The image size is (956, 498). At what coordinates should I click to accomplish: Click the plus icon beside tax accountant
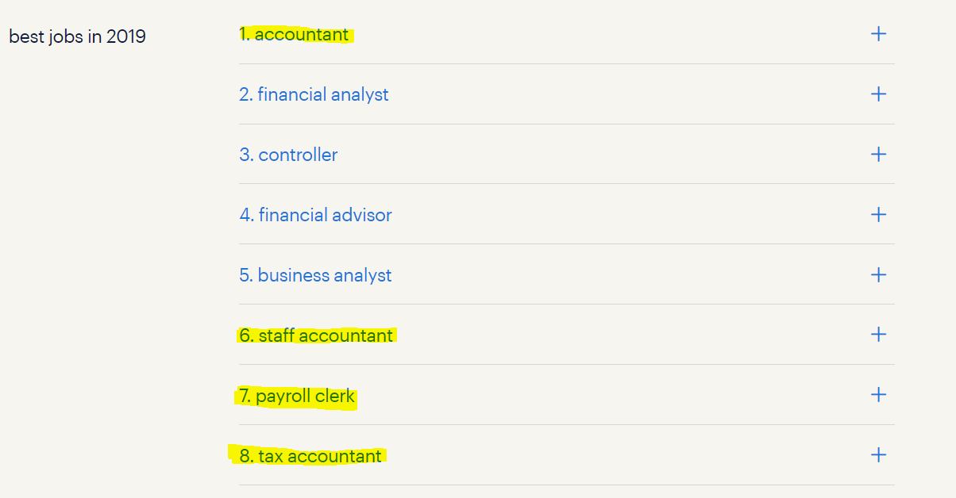coord(878,455)
